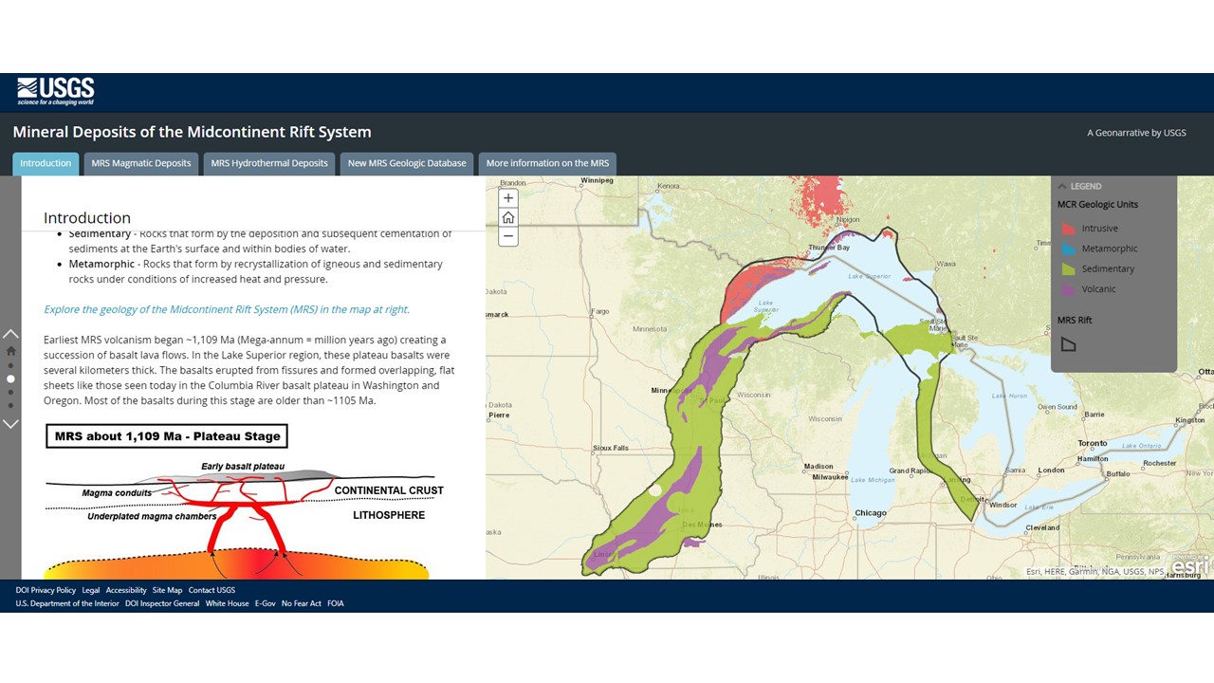The width and height of the screenshot is (1214, 683).
Task: Click the 'MCR Geologic Units' legend heading
Action: coord(1097,204)
